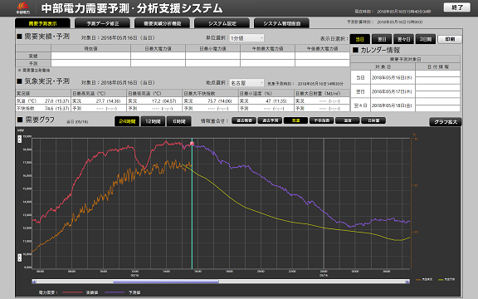The width and height of the screenshot is (478, 299).
Task: Click the 日最大日射量 column header
Action: pyautogui.click(x=322, y=93)
